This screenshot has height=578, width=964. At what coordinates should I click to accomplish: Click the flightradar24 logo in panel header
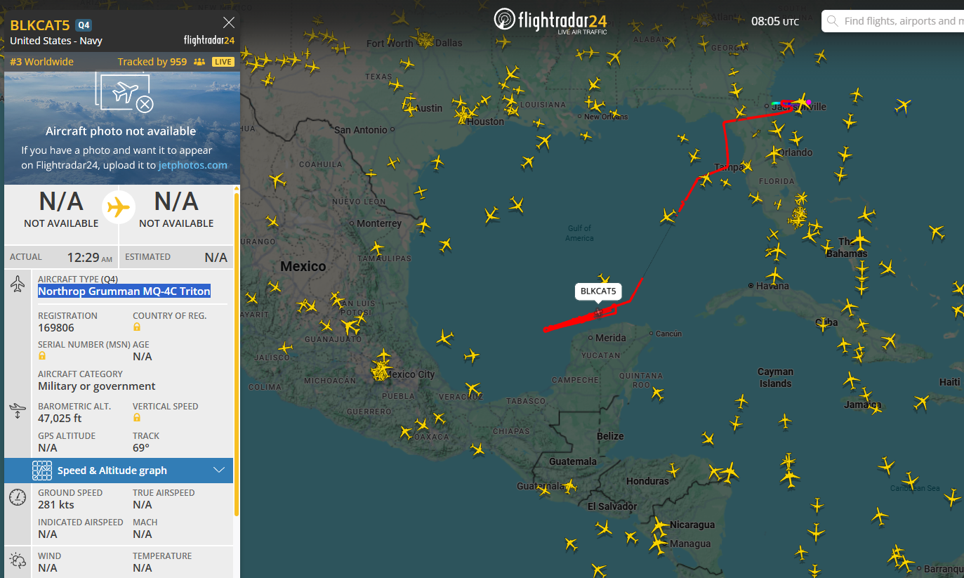tap(209, 40)
